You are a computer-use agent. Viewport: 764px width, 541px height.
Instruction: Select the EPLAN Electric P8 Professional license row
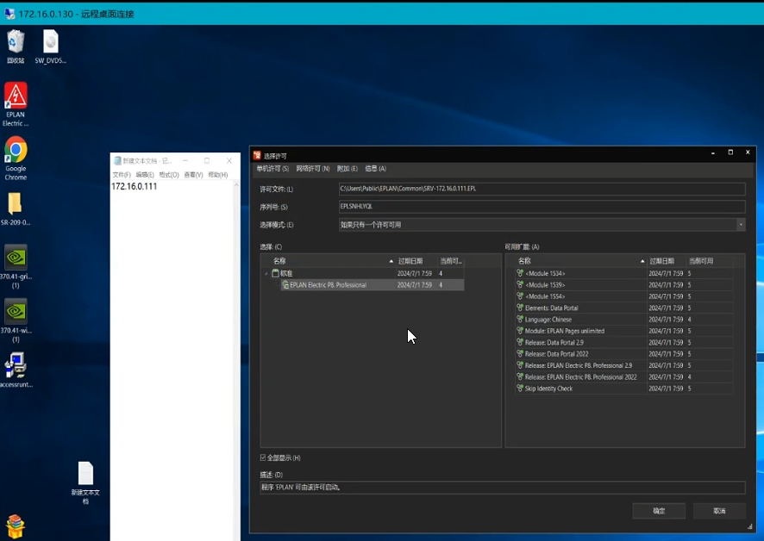click(328, 285)
